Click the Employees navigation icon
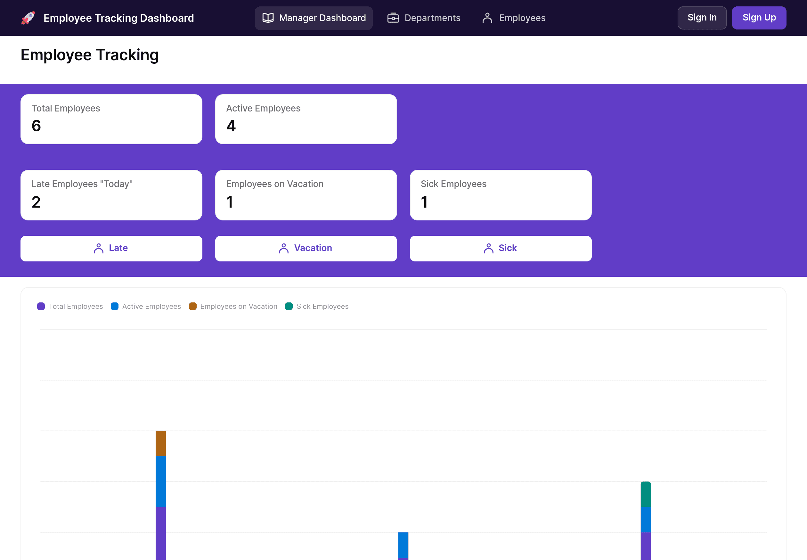Image resolution: width=807 pixels, height=560 pixels. (487, 18)
